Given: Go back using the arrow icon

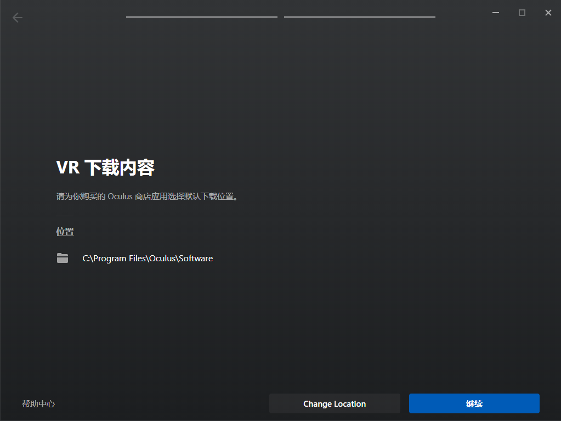Looking at the screenshot, I should pos(17,17).
